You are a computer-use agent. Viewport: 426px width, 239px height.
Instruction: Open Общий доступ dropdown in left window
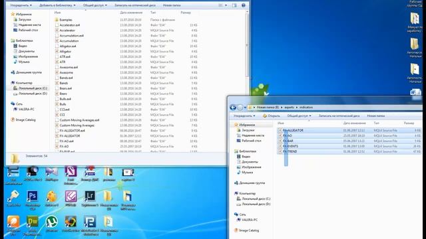(x=95, y=5)
